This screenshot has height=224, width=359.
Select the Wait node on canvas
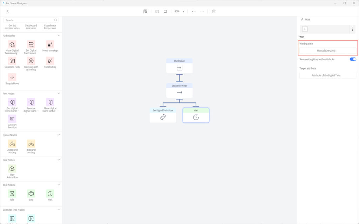(196, 115)
